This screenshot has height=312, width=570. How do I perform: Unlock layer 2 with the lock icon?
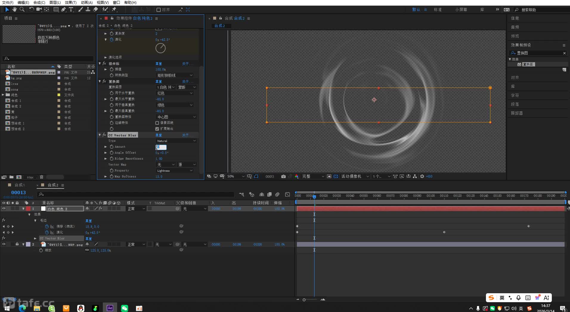coord(17,244)
